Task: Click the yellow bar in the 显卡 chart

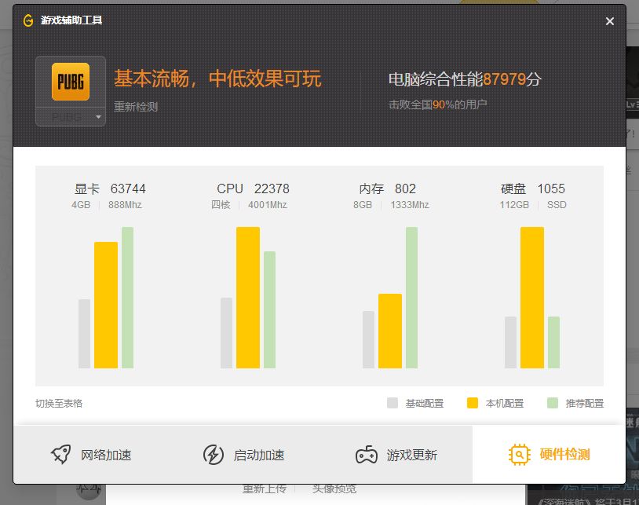Action: tap(106, 305)
